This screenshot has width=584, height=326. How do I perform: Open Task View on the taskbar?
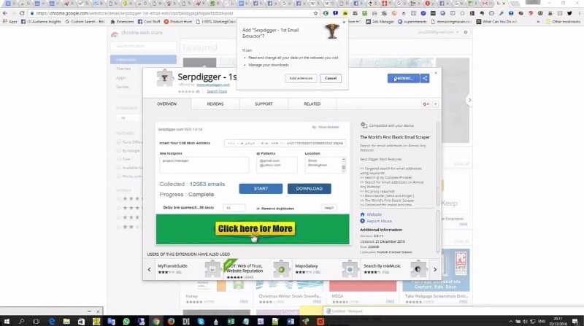[36, 321]
